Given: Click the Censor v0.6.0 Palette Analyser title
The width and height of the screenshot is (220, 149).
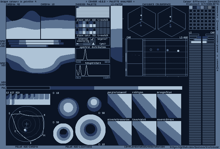Looking at the screenshot, I should [x=110, y=1].
